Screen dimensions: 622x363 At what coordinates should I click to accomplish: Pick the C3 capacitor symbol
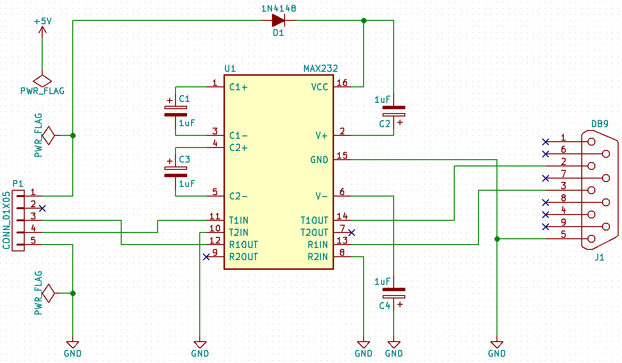[x=175, y=171]
